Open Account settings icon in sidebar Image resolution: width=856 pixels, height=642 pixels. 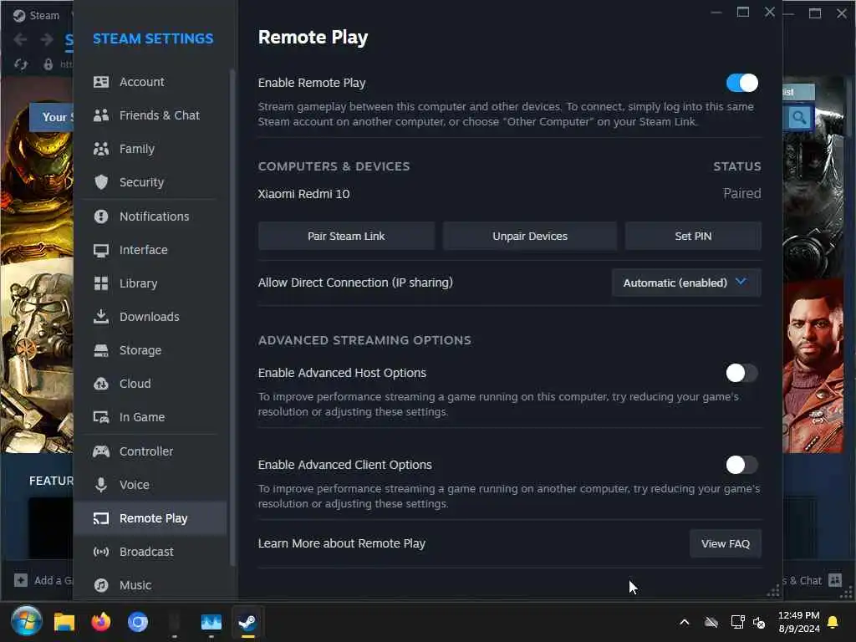tap(101, 82)
